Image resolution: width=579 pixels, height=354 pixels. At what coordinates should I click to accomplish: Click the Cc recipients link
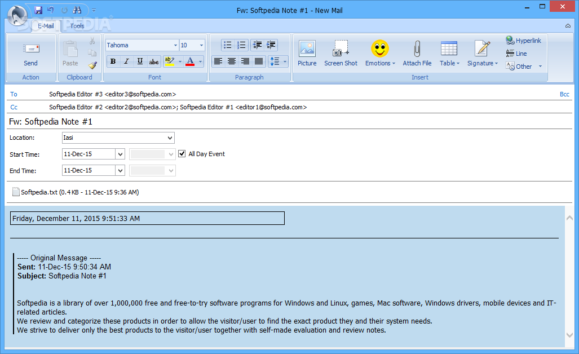[14, 107]
